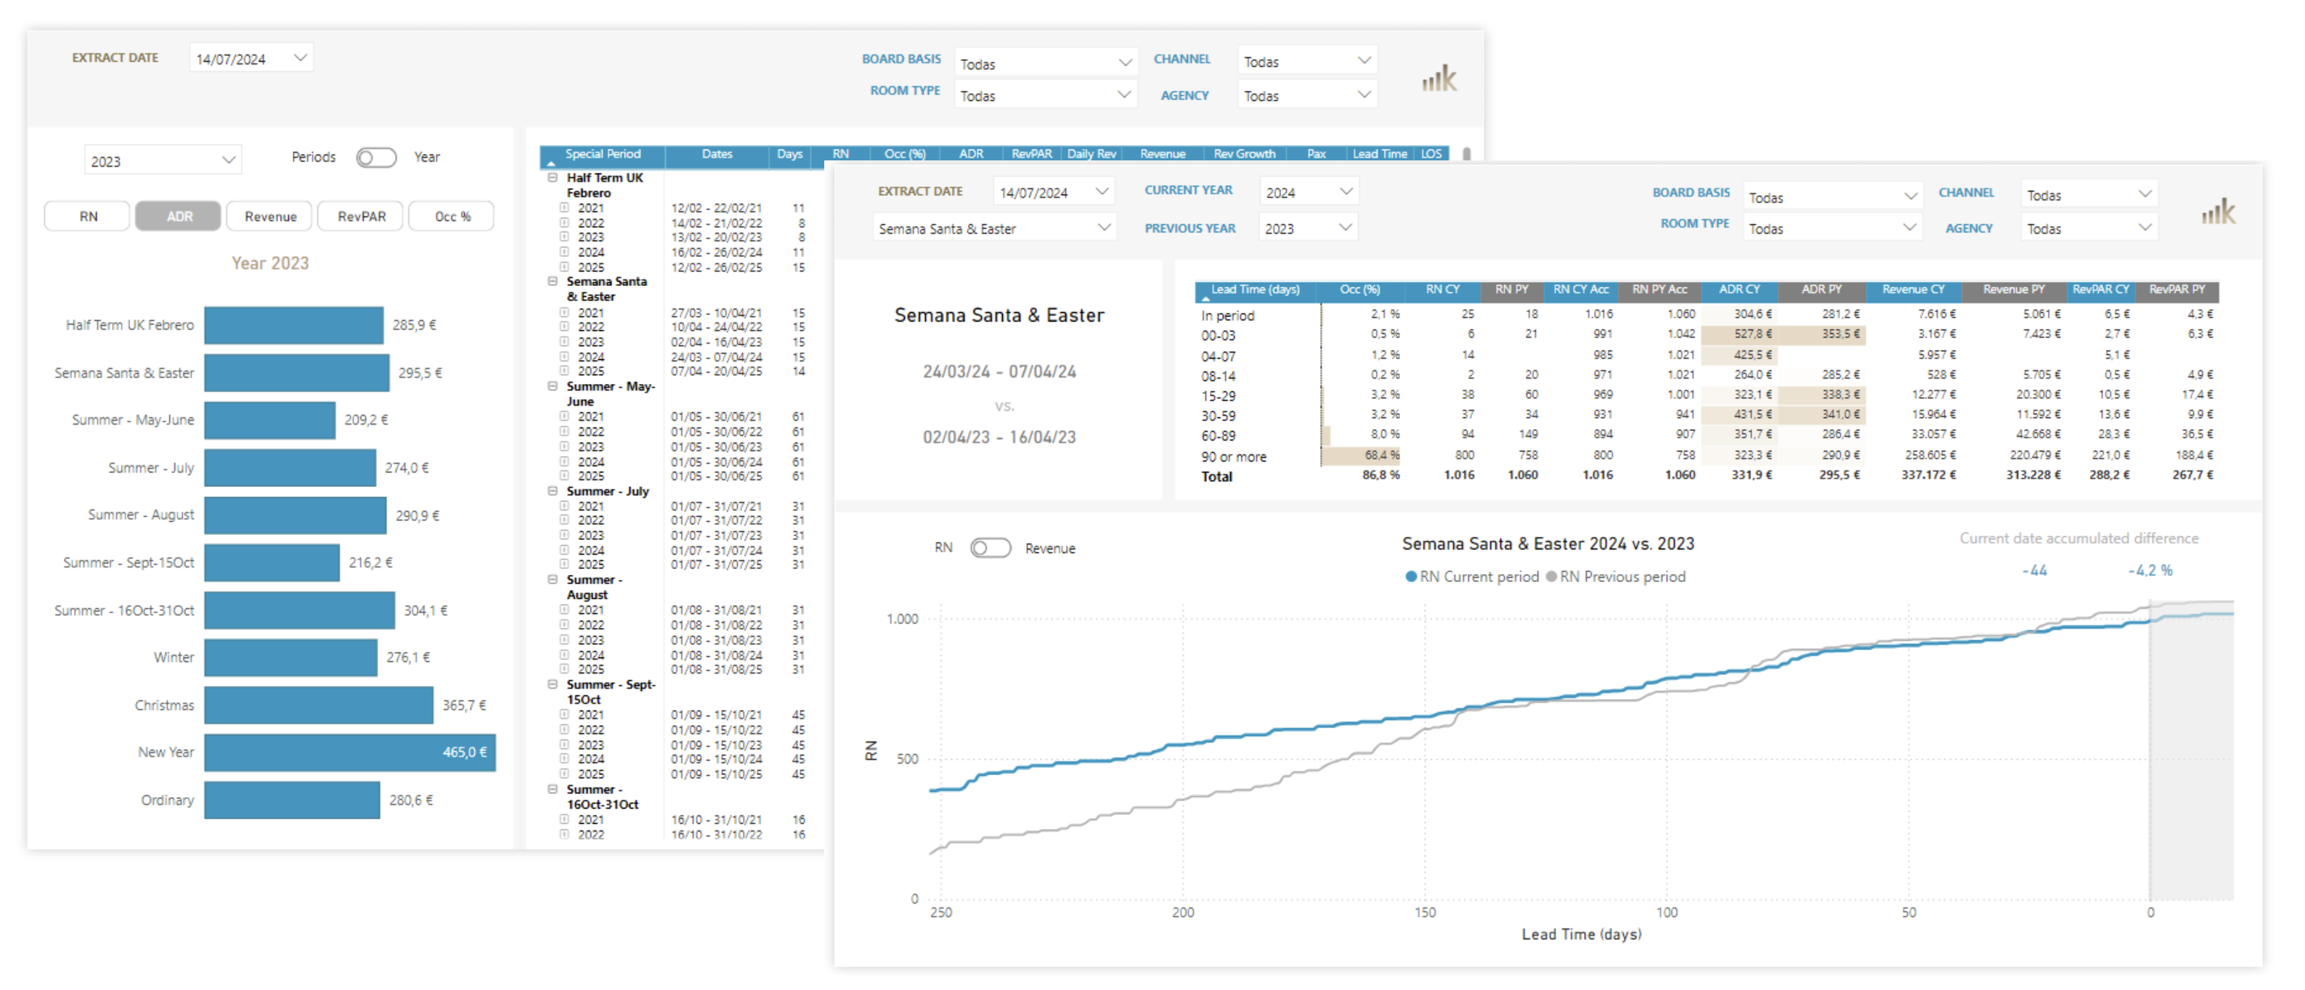Click the special periods table scrollbar
This screenshot has width=2305, height=990.
pyautogui.click(x=1466, y=154)
